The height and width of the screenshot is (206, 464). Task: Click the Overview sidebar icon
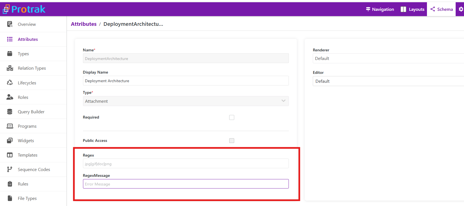(10, 24)
